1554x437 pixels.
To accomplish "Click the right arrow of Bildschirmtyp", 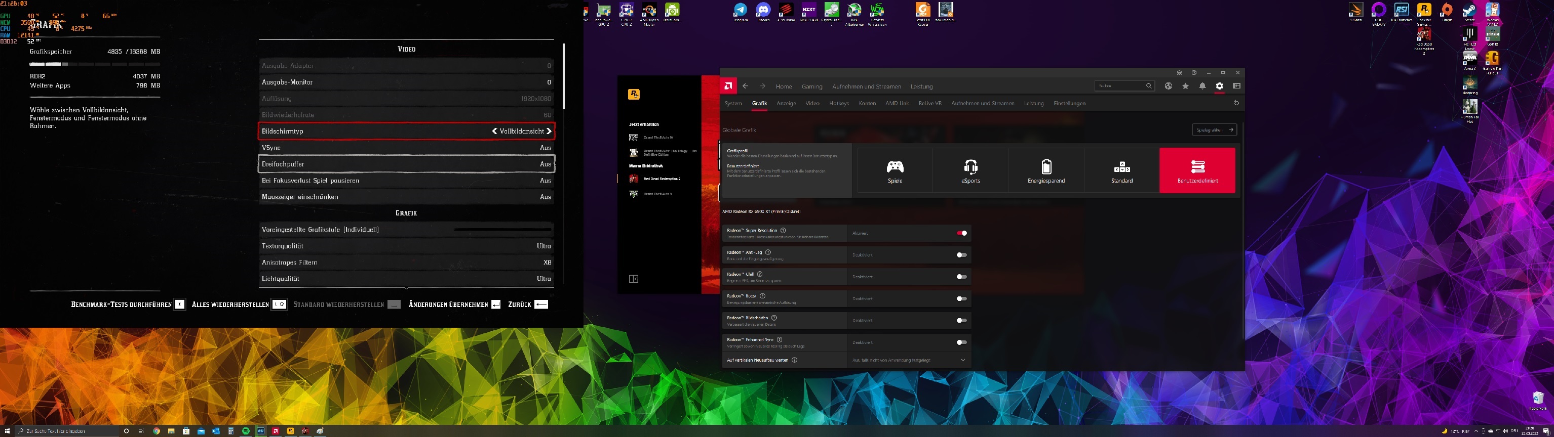I will pyautogui.click(x=549, y=131).
